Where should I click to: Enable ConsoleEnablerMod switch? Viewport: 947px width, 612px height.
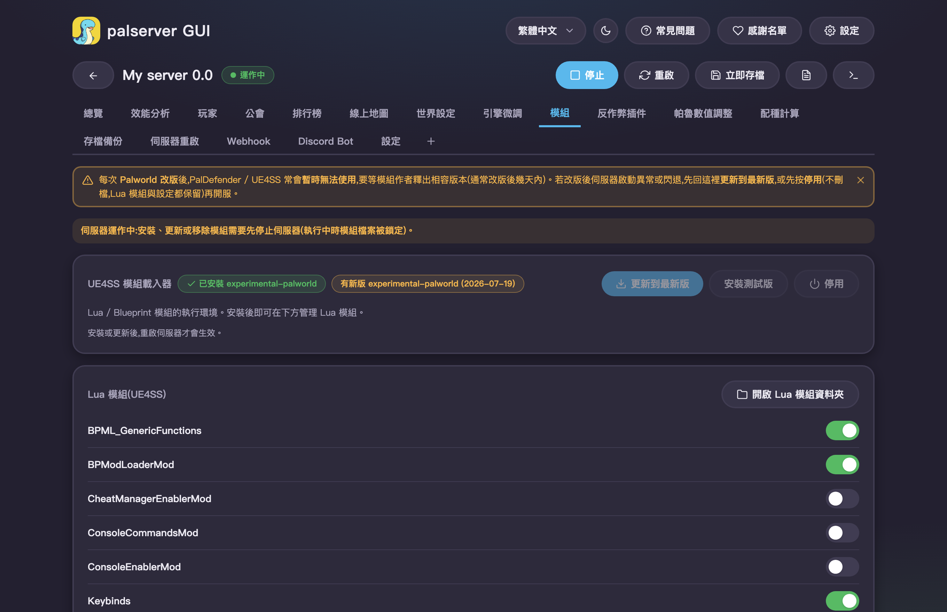[x=842, y=567]
